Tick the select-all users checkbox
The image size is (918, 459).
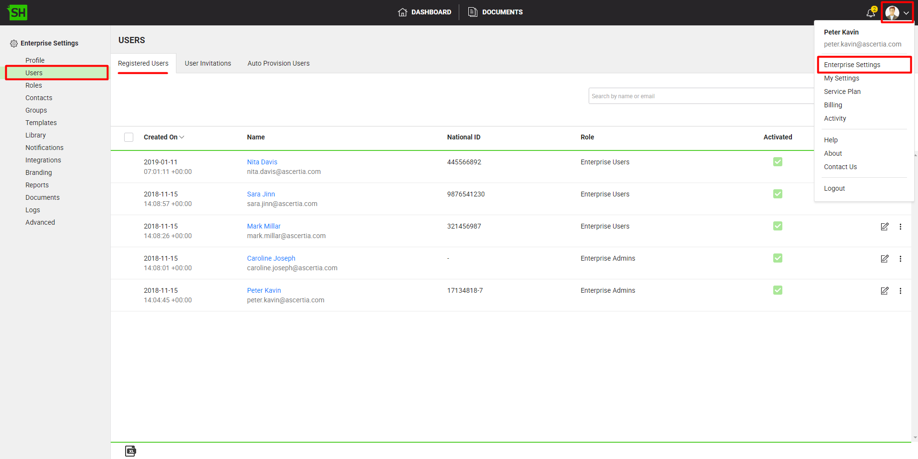click(128, 138)
